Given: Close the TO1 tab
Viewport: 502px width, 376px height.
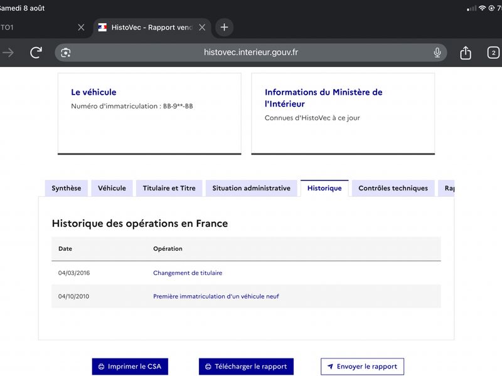Looking at the screenshot, I should [81, 28].
